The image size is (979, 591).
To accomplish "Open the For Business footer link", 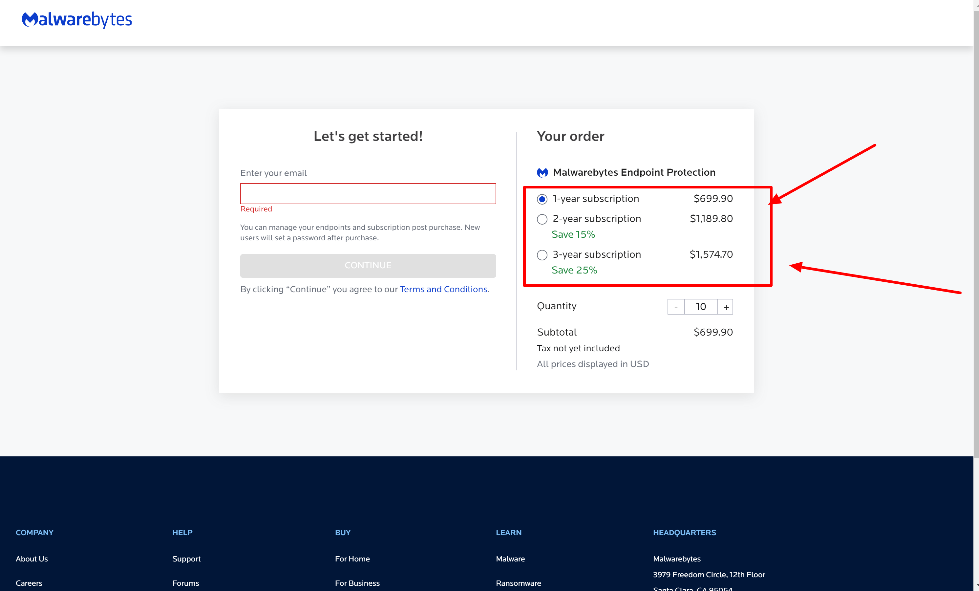I will click(x=357, y=583).
